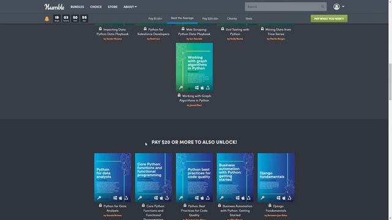Image resolution: width=392 pixels, height=220 pixels.
Task: Open Business Automation with Python: Getting Started title
Action: click(235, 210)
